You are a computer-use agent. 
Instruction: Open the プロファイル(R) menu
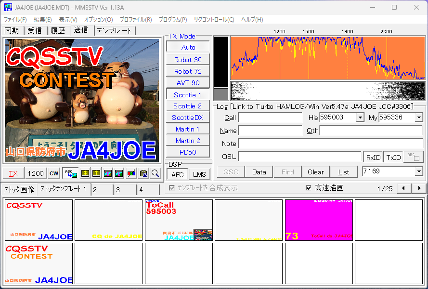click(136, 20)
